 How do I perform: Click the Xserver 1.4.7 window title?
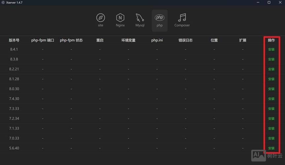coord(14,3)
